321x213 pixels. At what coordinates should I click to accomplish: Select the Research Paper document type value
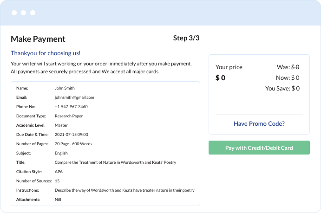[69, 116]
